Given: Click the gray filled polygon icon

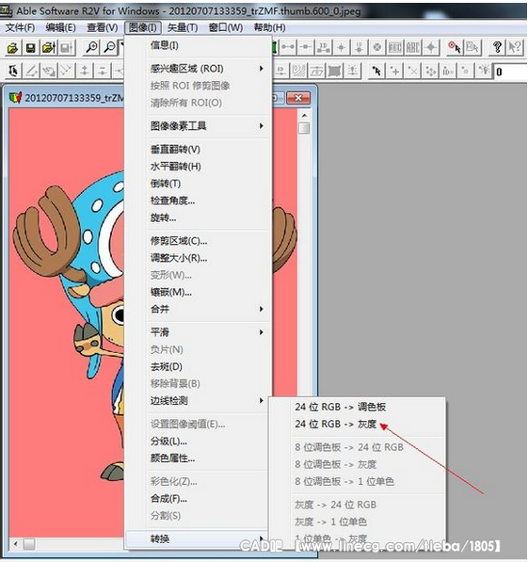Looking at the screenshot, I should 334,71.
